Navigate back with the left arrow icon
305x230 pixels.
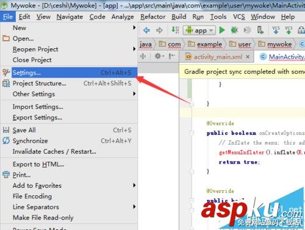point(146,31)
